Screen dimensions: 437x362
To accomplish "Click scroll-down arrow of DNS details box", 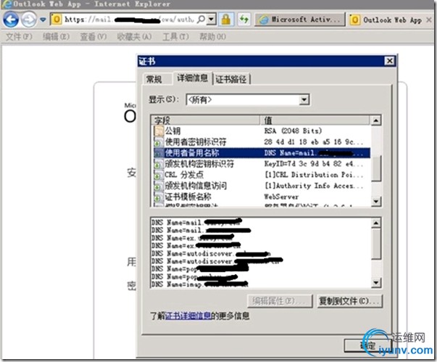I will (376, 283).
